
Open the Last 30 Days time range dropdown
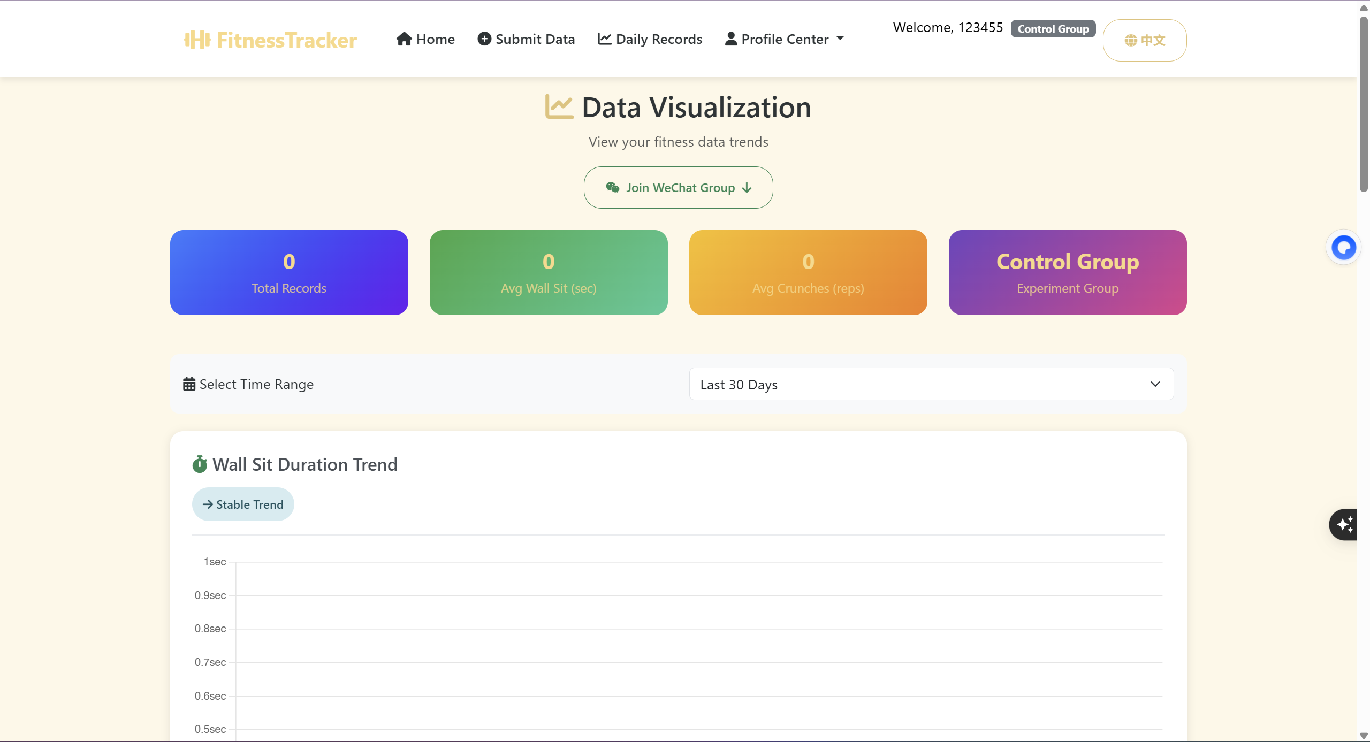[x=931, y=384]
